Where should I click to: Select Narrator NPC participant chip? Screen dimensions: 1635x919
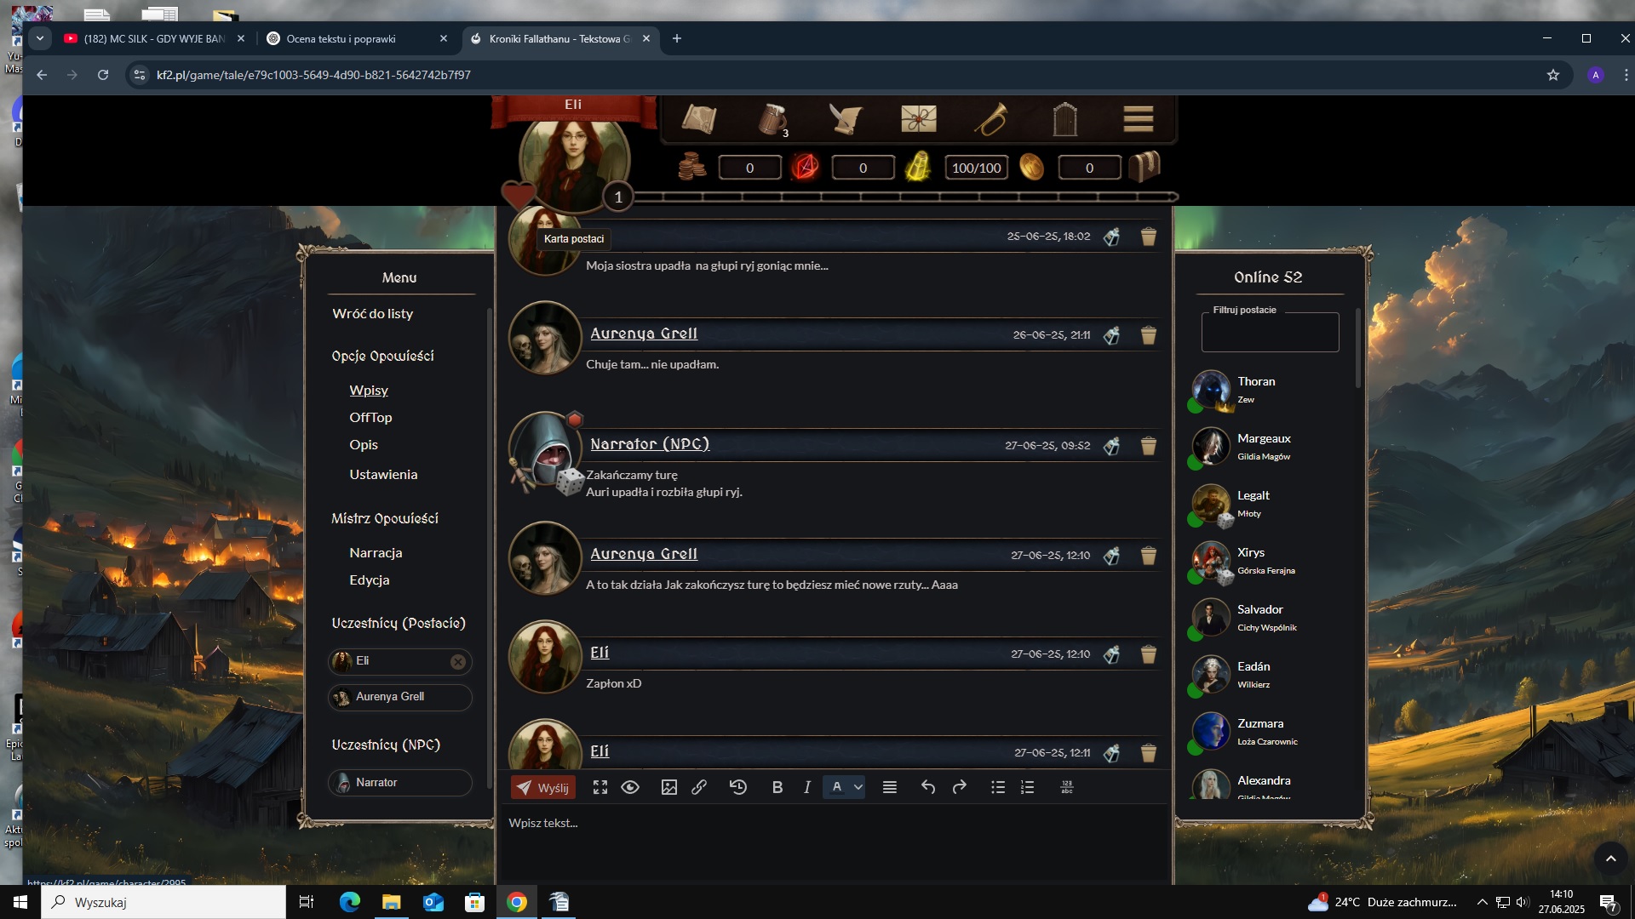click(x=399, y=783)
